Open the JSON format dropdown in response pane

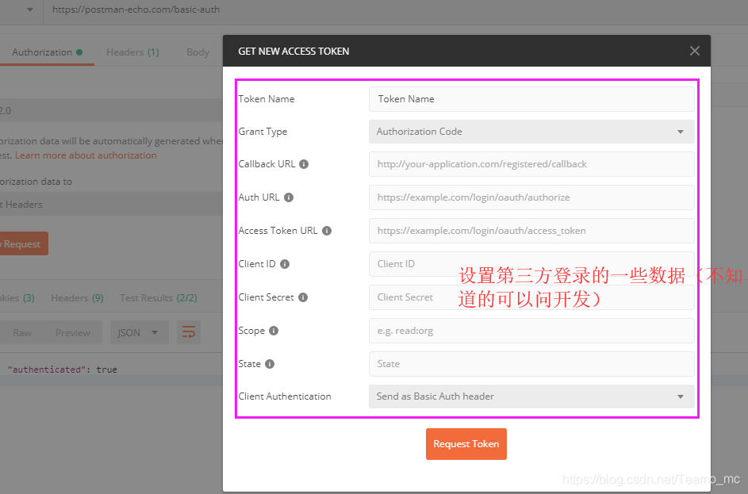pyautogui.click(x=140, y=332)
